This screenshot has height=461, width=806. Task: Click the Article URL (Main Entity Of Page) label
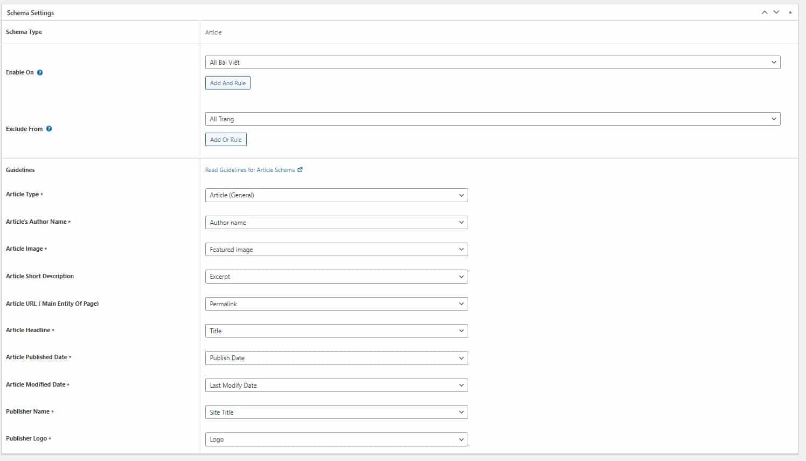point(52,304)
